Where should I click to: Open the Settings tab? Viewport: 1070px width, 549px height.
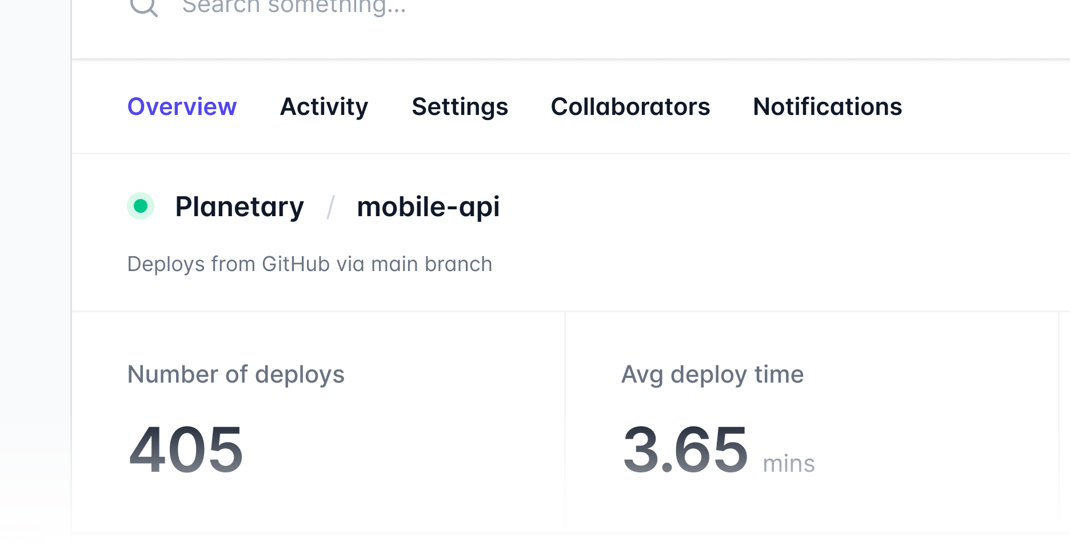[x=460, y=106]
